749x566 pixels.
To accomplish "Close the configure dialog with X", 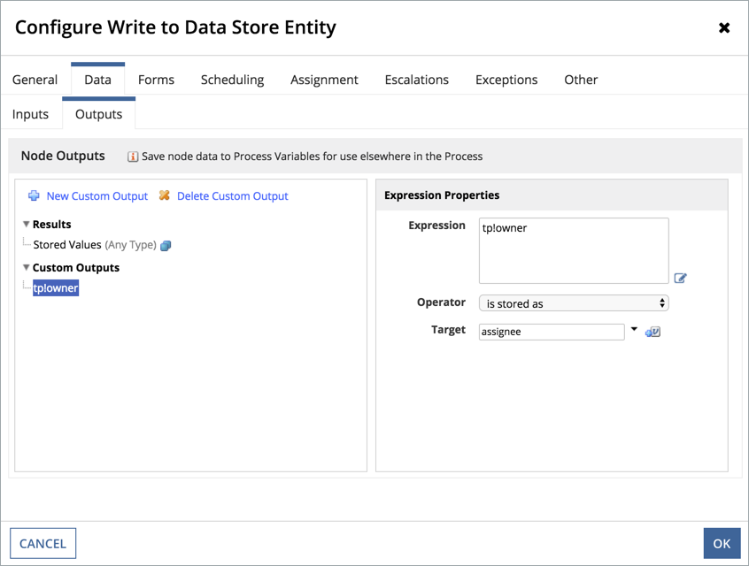I will pos(723,28).
